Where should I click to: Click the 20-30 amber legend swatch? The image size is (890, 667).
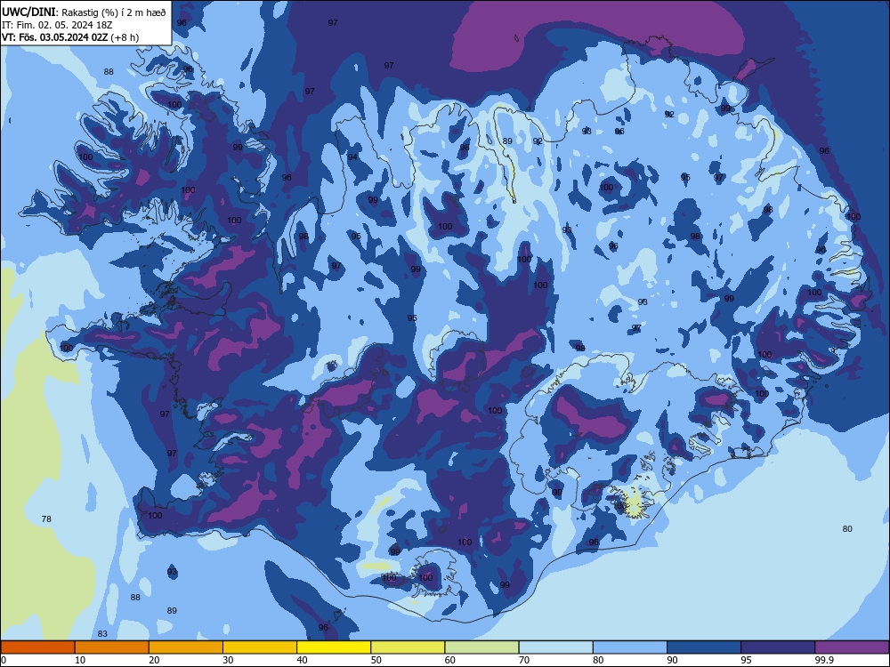point(186,647)
